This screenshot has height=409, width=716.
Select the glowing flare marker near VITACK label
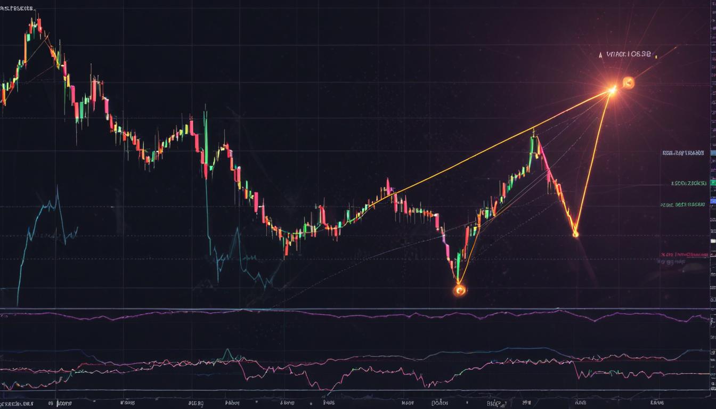[613, 89]
